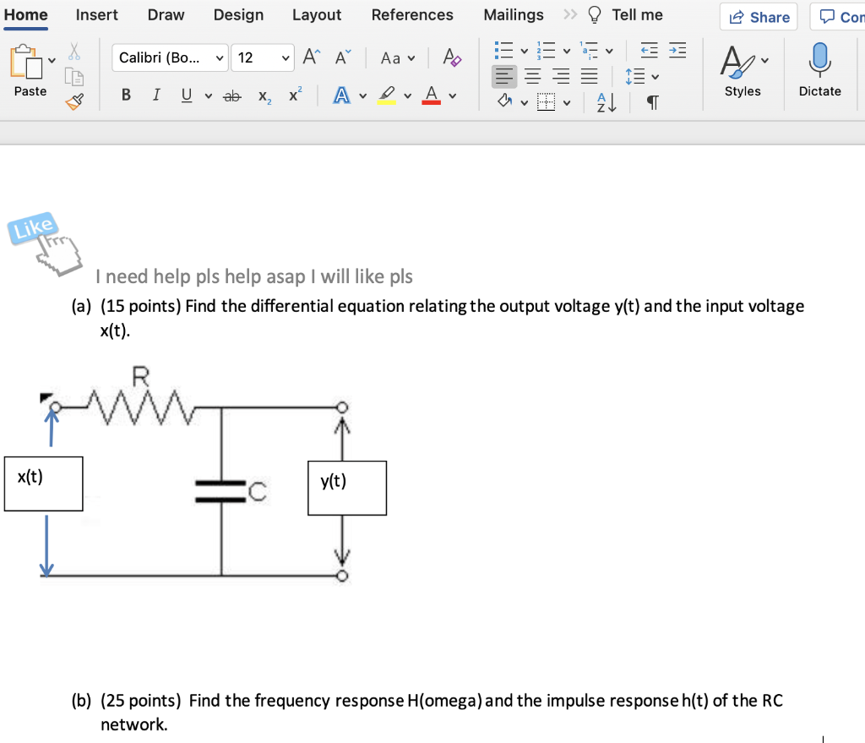Click the Increase Font Size icon
The height and width of the screenshot is (743, 865).
coord(309,57)
